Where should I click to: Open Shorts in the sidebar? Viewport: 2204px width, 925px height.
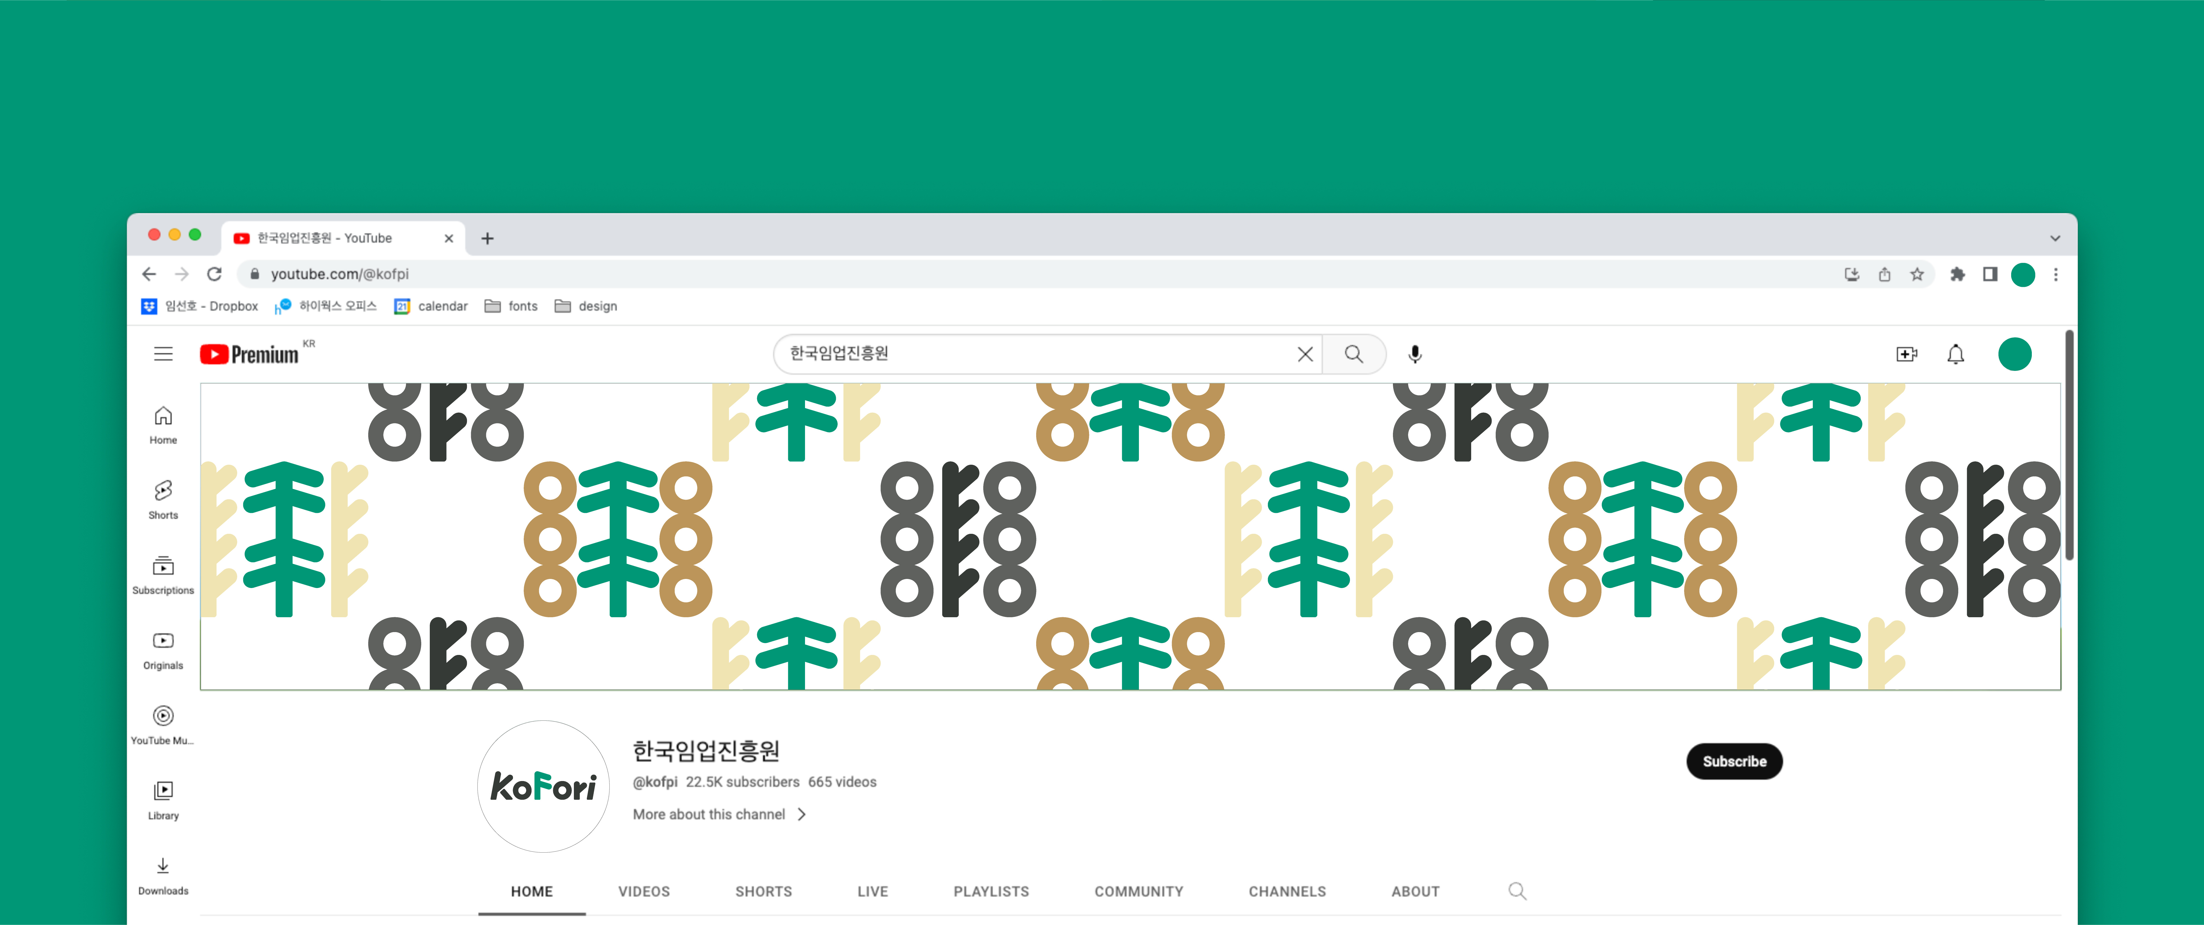tap(163, 499)
